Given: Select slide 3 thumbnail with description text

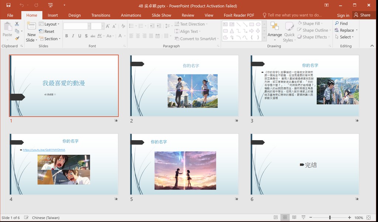Looking at the screenshot, I should (x=305, y=86).
